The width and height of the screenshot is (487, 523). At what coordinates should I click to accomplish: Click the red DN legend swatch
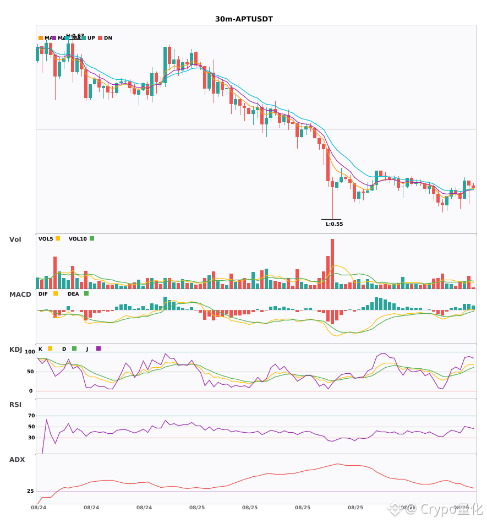tap(100, 38)
